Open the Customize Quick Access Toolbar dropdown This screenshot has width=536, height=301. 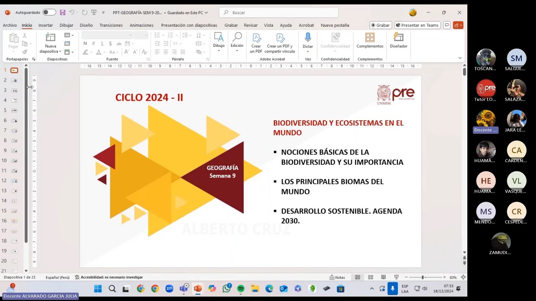pyautogui.click(x=103, y=13)
